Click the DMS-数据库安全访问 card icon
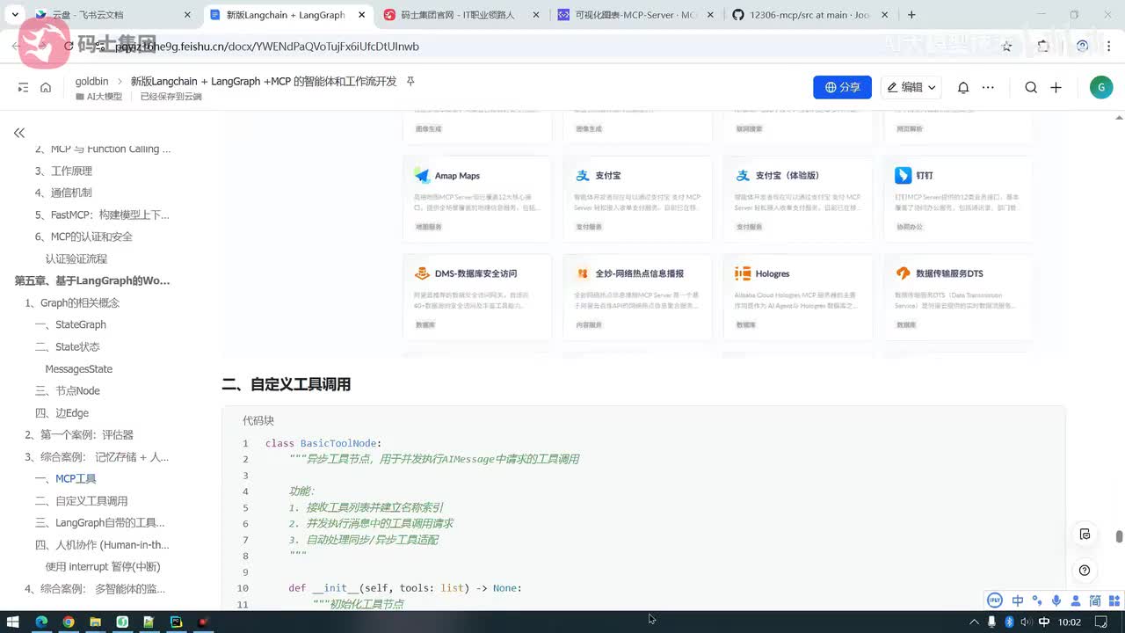This screenshot has height=633, width=1125. click(x=422, y=273)
